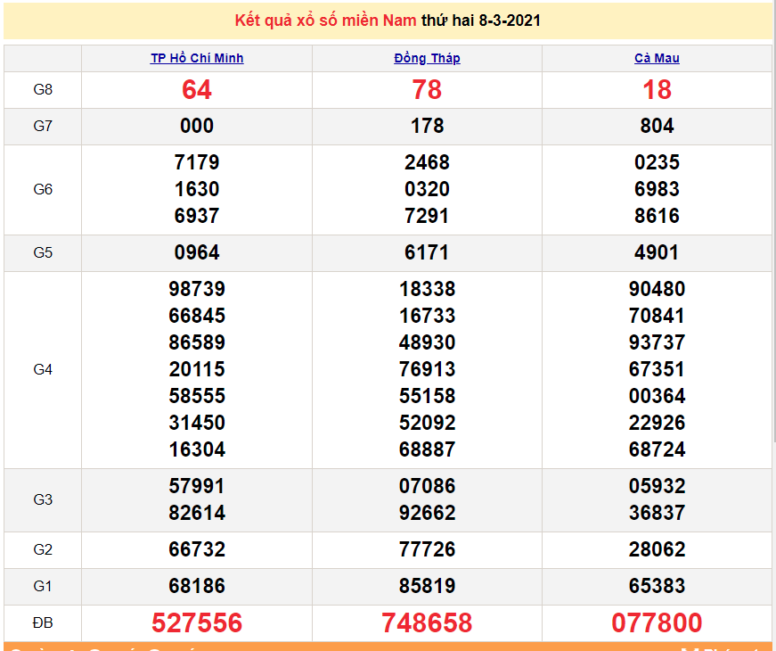Select the G4 row label
This screenshot has height=651, width=776.
coord(43,369)
